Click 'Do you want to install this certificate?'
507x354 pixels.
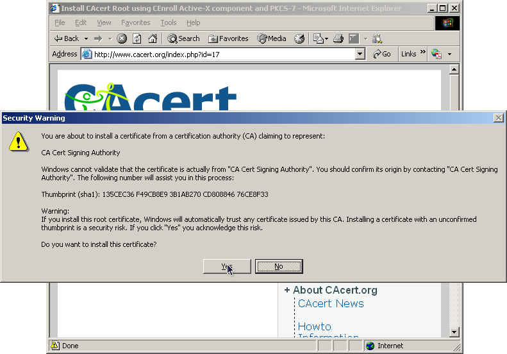coord(99,244)
